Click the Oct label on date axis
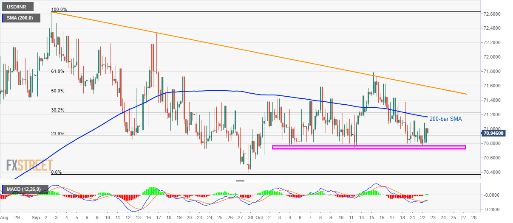513x223 pixels. 260,217
